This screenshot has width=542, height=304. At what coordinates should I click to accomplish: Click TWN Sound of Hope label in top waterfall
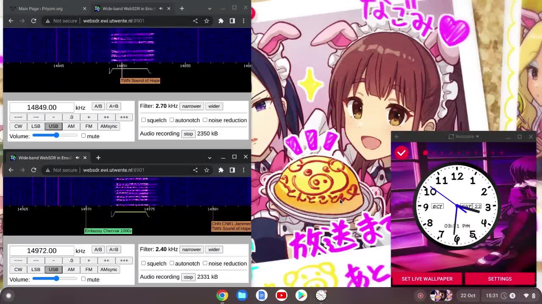tap(140, 80)
